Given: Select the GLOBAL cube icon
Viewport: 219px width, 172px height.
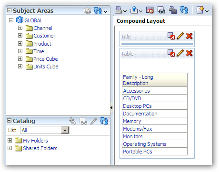Looking at the screenshot, I should (x=20, y=20).
